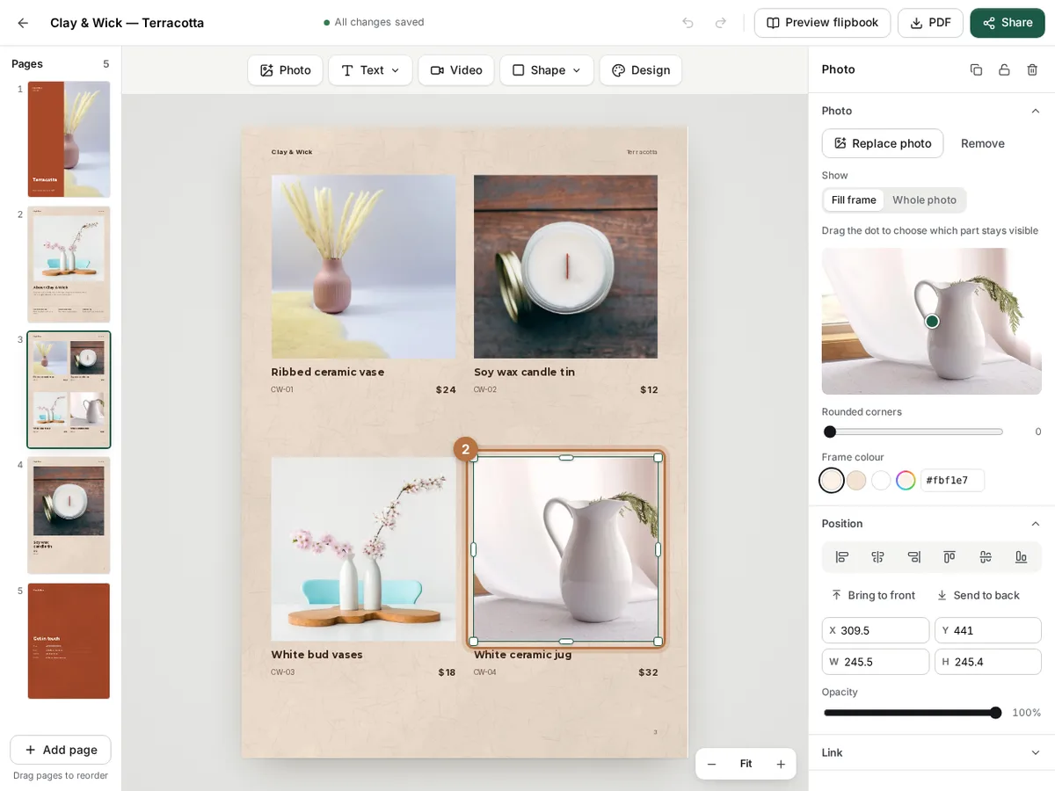Undo the last change
The image size is (1055, 791).
click(688, 23)
